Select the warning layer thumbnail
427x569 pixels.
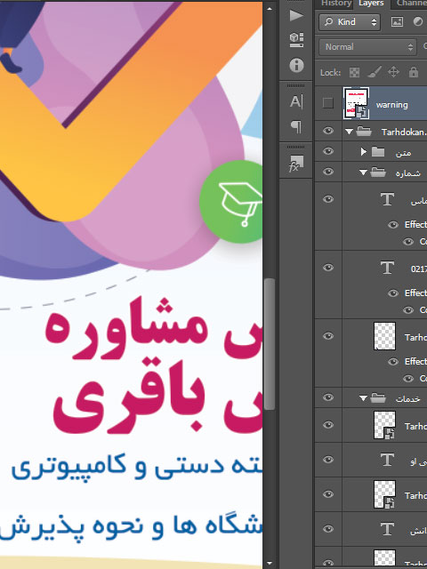[x=356, y=103]
